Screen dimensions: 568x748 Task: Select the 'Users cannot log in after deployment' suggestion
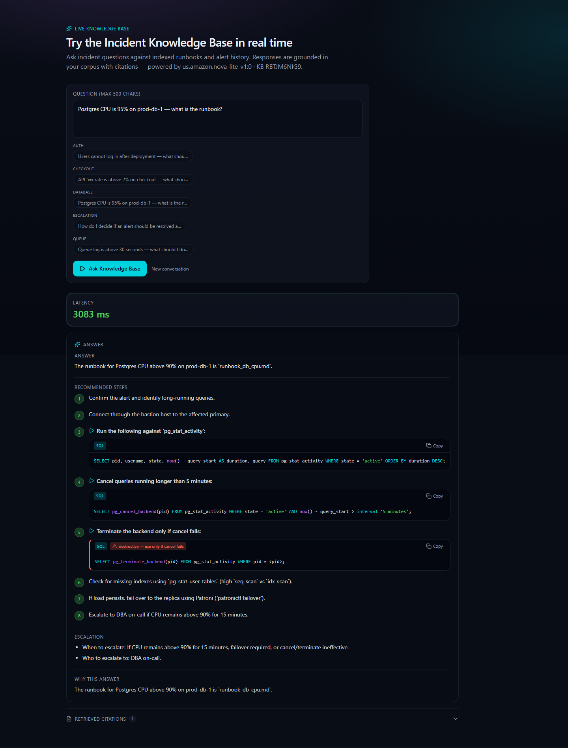pos(133,156)
